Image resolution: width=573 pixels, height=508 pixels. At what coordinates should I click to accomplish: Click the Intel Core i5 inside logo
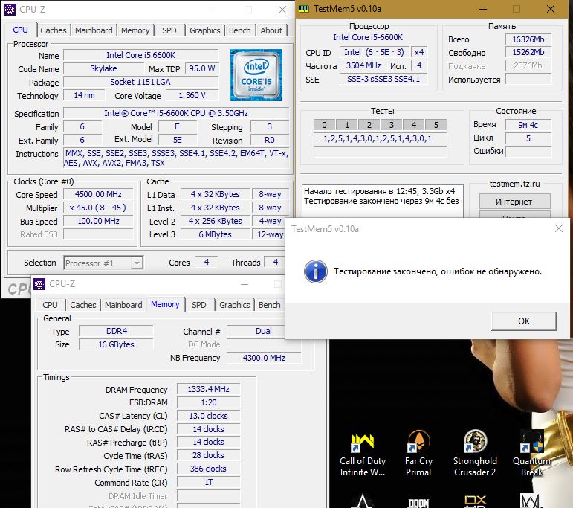point(256,75)
